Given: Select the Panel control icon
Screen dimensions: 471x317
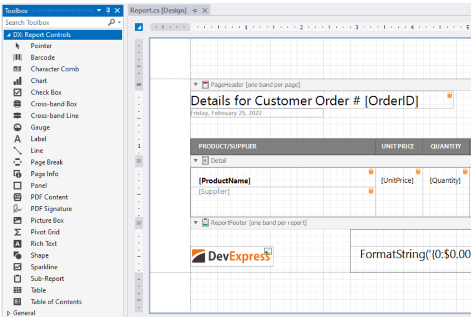Looking at the screenshot, I should tap(17, 185).
